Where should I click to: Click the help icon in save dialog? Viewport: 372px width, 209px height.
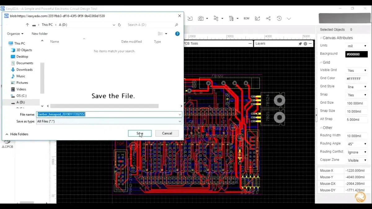tap(177, 34)
